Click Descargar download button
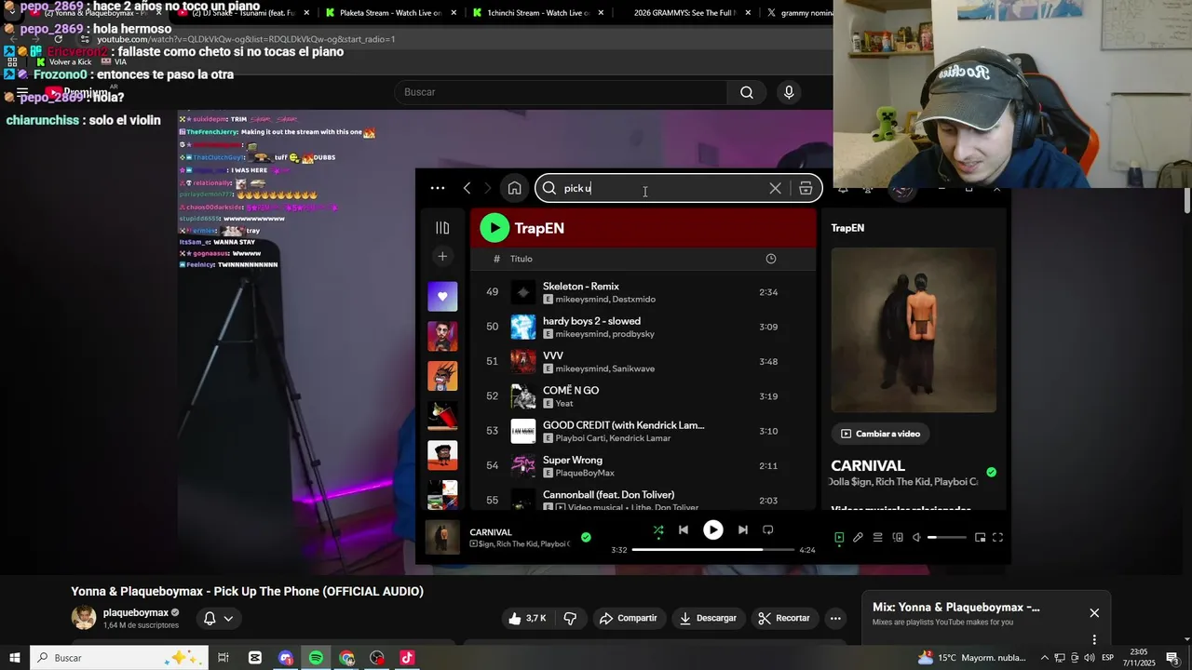Screen dimensions: 1192x670 [708, 618]
